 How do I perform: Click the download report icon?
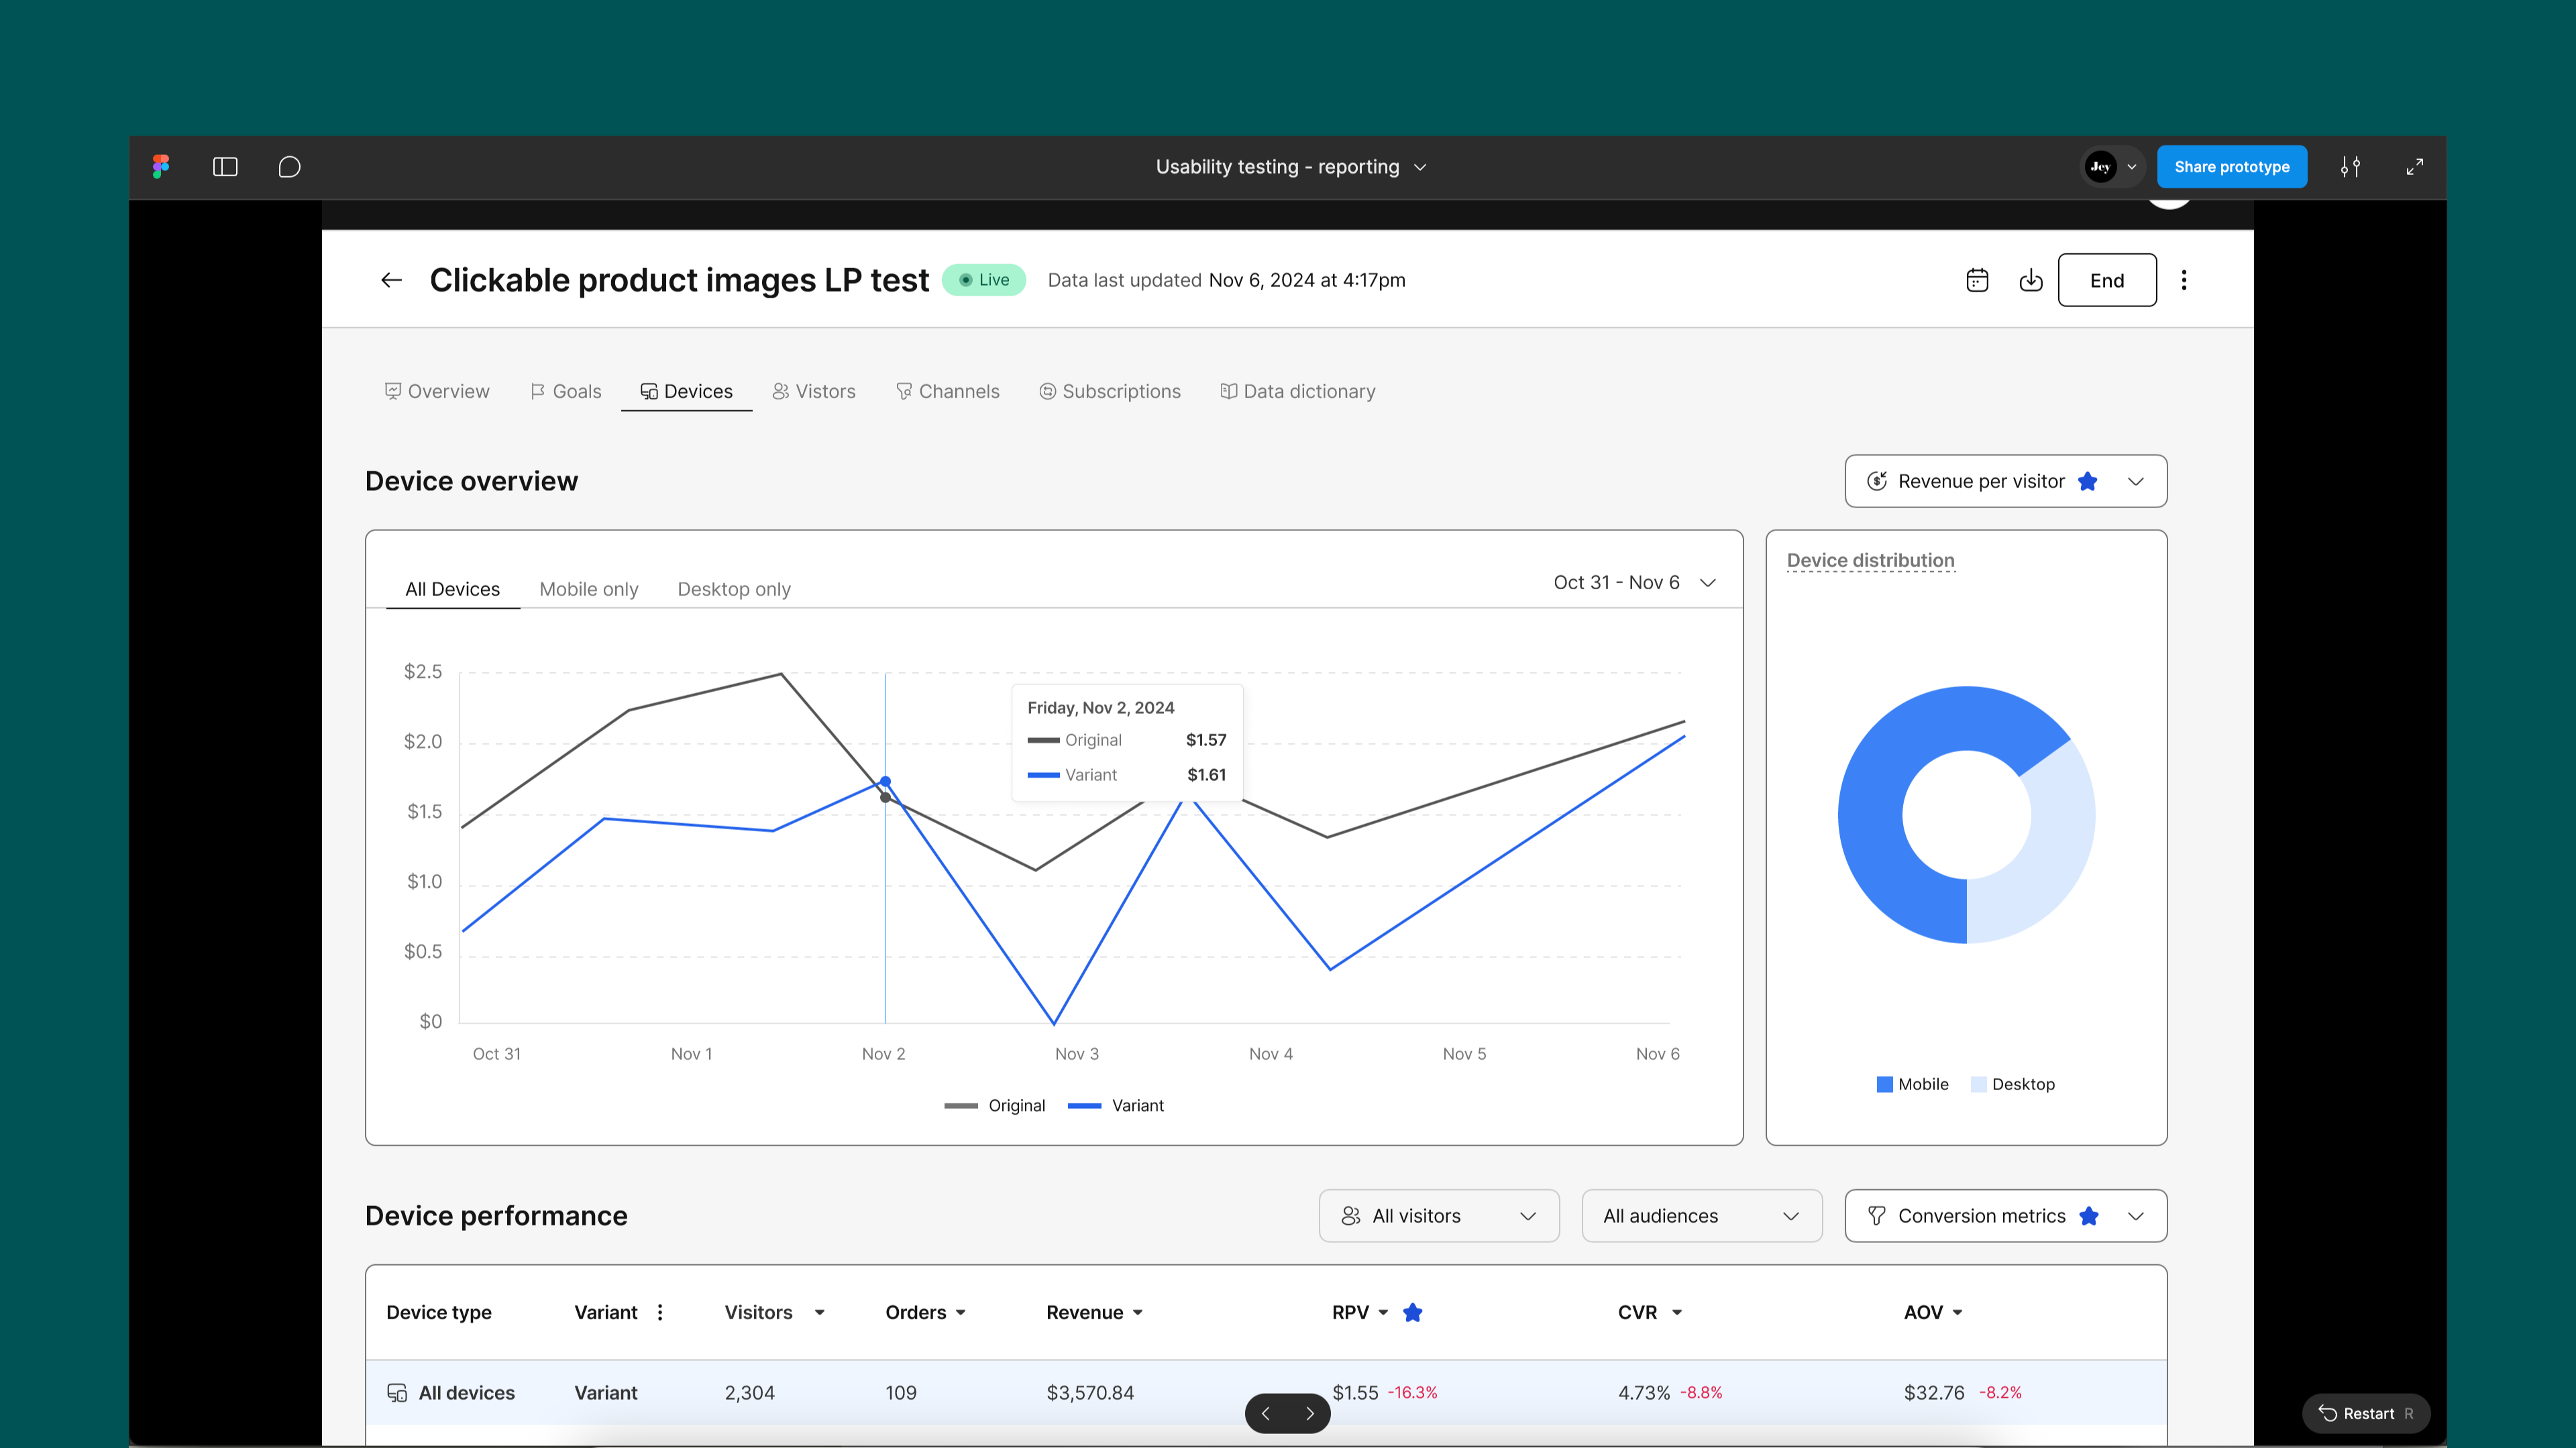pyautogui.click(x=2030, y=280)
